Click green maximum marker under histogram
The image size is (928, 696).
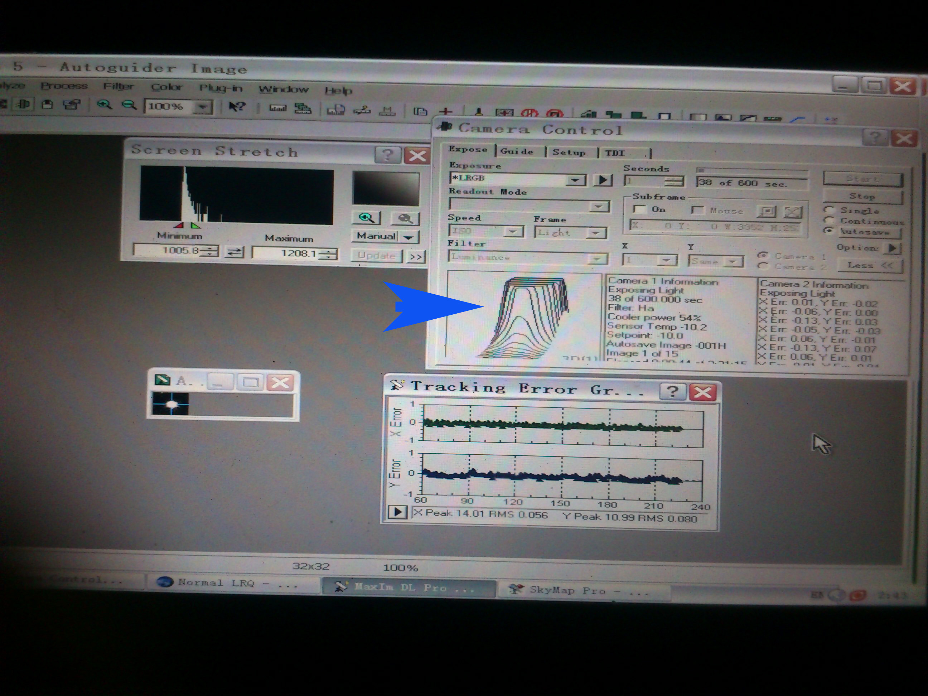[x=195, y=226]
